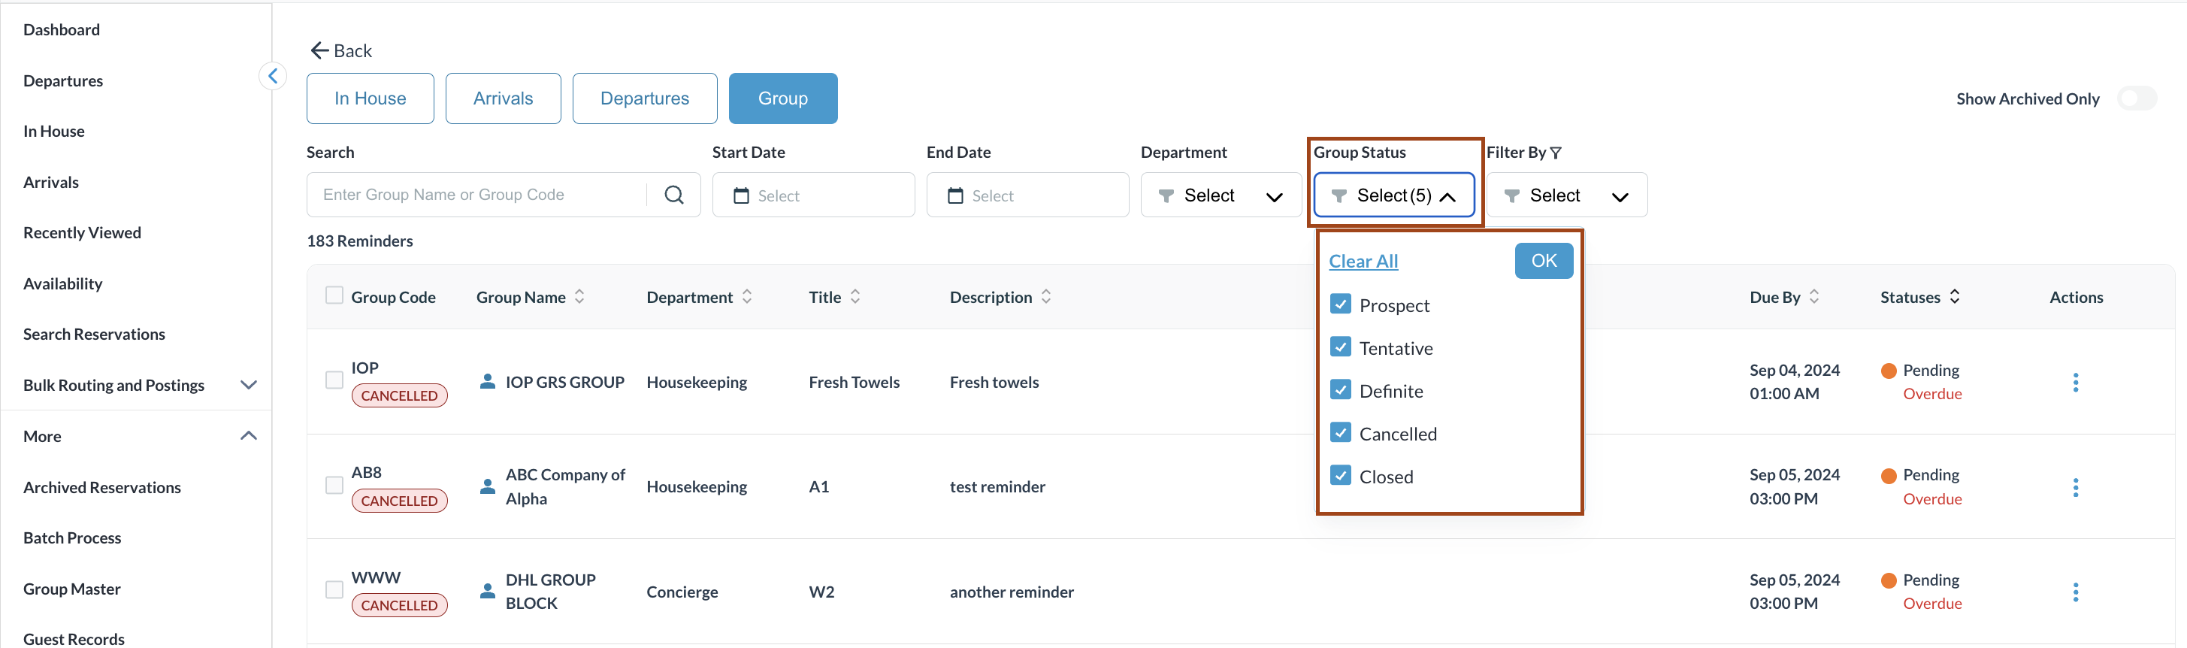The image size is (2187, 648).
Task: Open the Filter By dropdown
Action: 1565,195
